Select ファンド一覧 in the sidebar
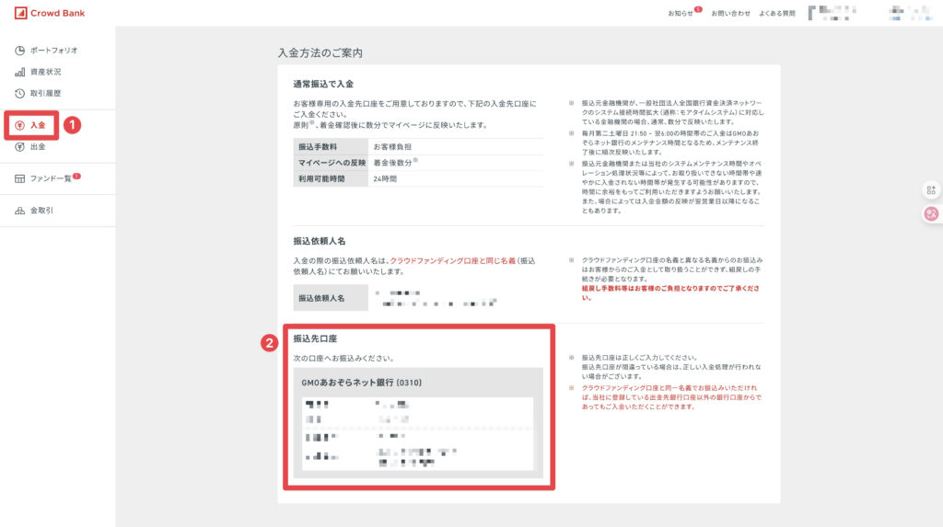Image resolution: width=943 pixels, height=527 pixels. point(51,178)
